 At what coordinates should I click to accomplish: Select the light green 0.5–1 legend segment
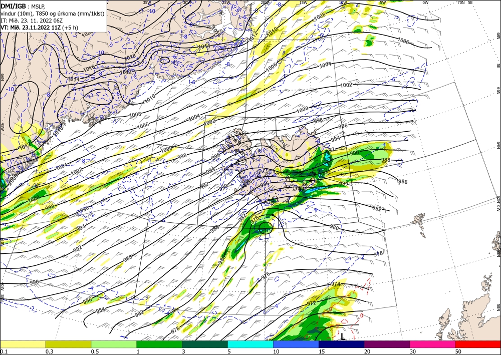tap(114, 344)
